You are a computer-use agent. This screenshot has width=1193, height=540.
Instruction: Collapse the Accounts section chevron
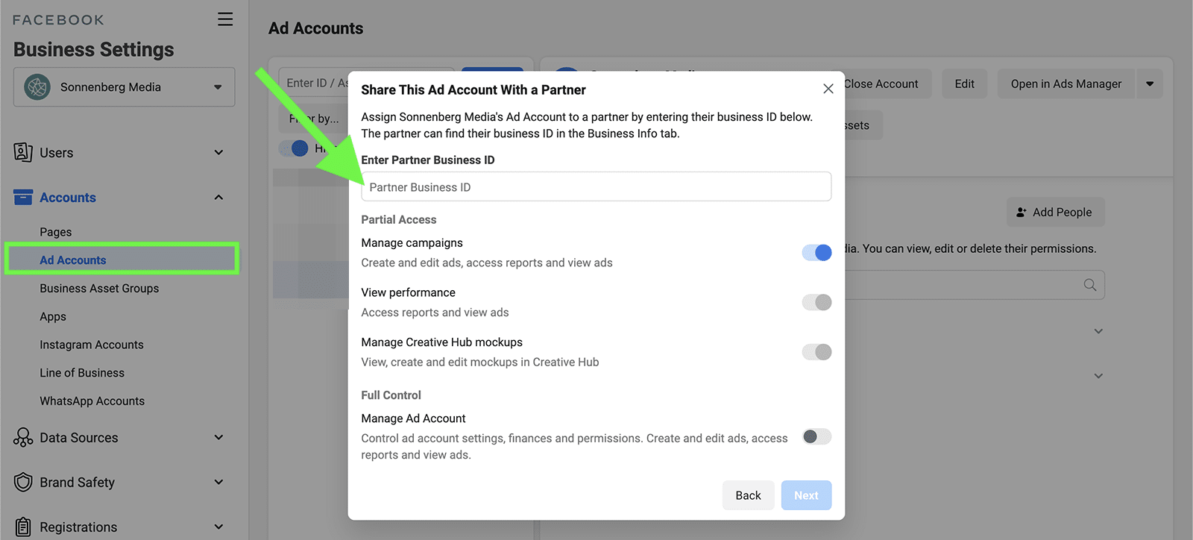coord(218,197)
